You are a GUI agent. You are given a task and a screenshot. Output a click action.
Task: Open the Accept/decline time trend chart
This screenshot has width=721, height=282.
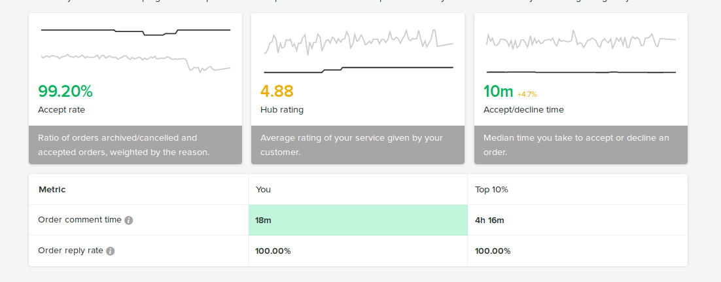point(580,49)
